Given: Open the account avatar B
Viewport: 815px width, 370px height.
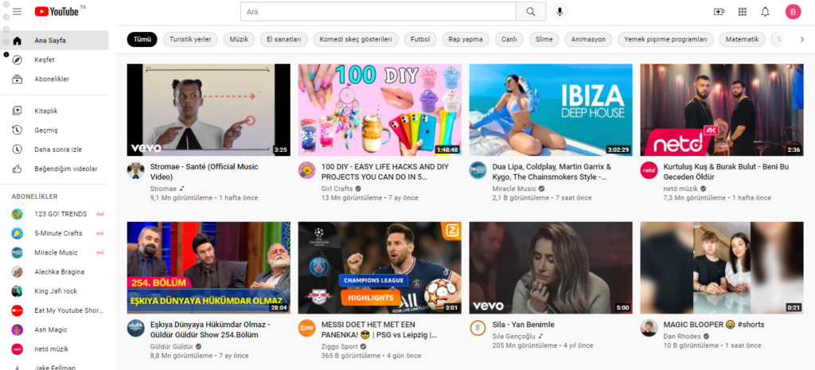Looking at the screenshot, I should 794,11.
